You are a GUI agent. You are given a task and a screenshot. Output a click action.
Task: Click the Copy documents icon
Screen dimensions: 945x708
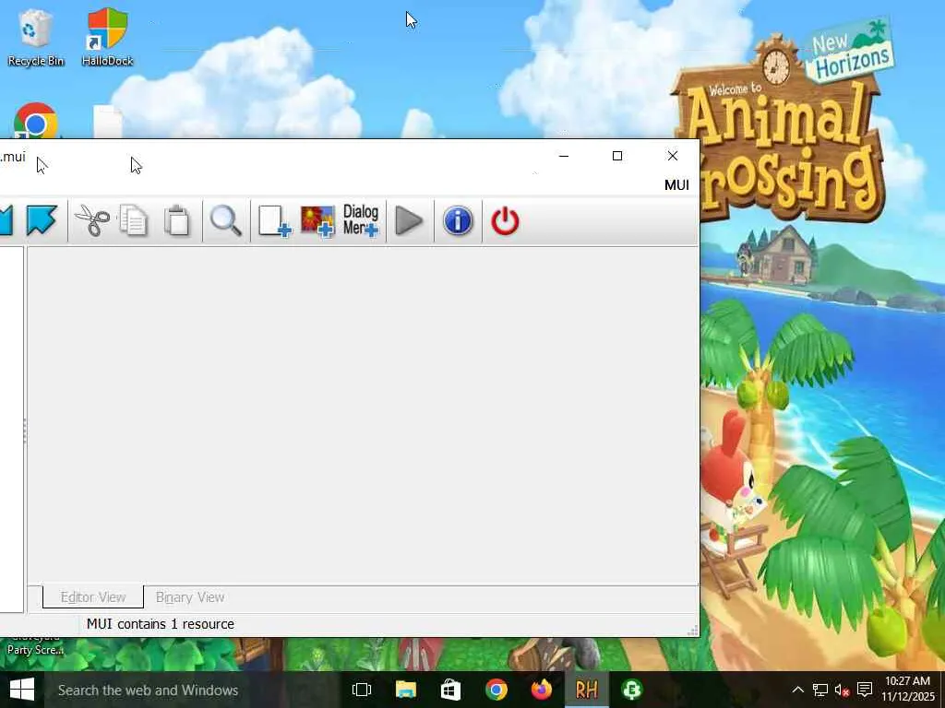[133, 220]
